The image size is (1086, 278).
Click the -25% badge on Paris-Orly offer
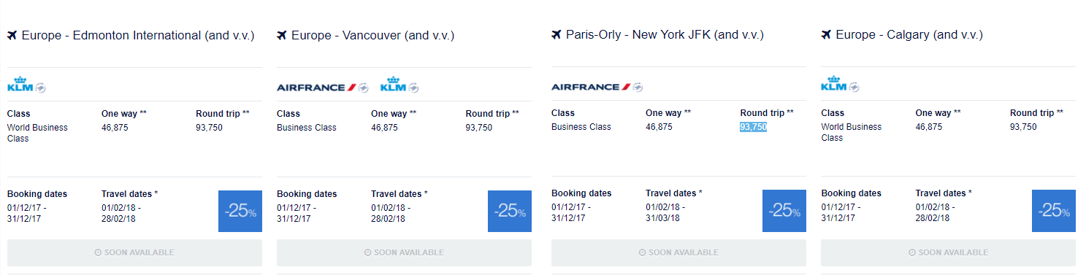tap(784, 211)
